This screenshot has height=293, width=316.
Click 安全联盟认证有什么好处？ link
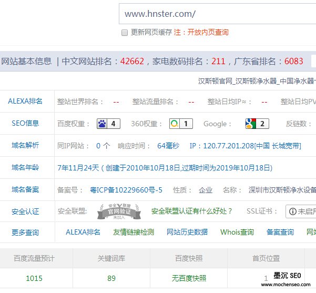(192, 211)
